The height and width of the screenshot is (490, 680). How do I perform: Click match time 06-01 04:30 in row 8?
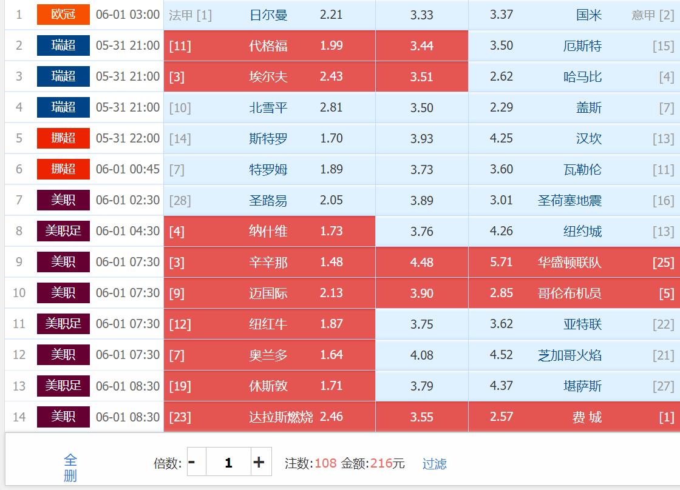click(x=128, y=231)
